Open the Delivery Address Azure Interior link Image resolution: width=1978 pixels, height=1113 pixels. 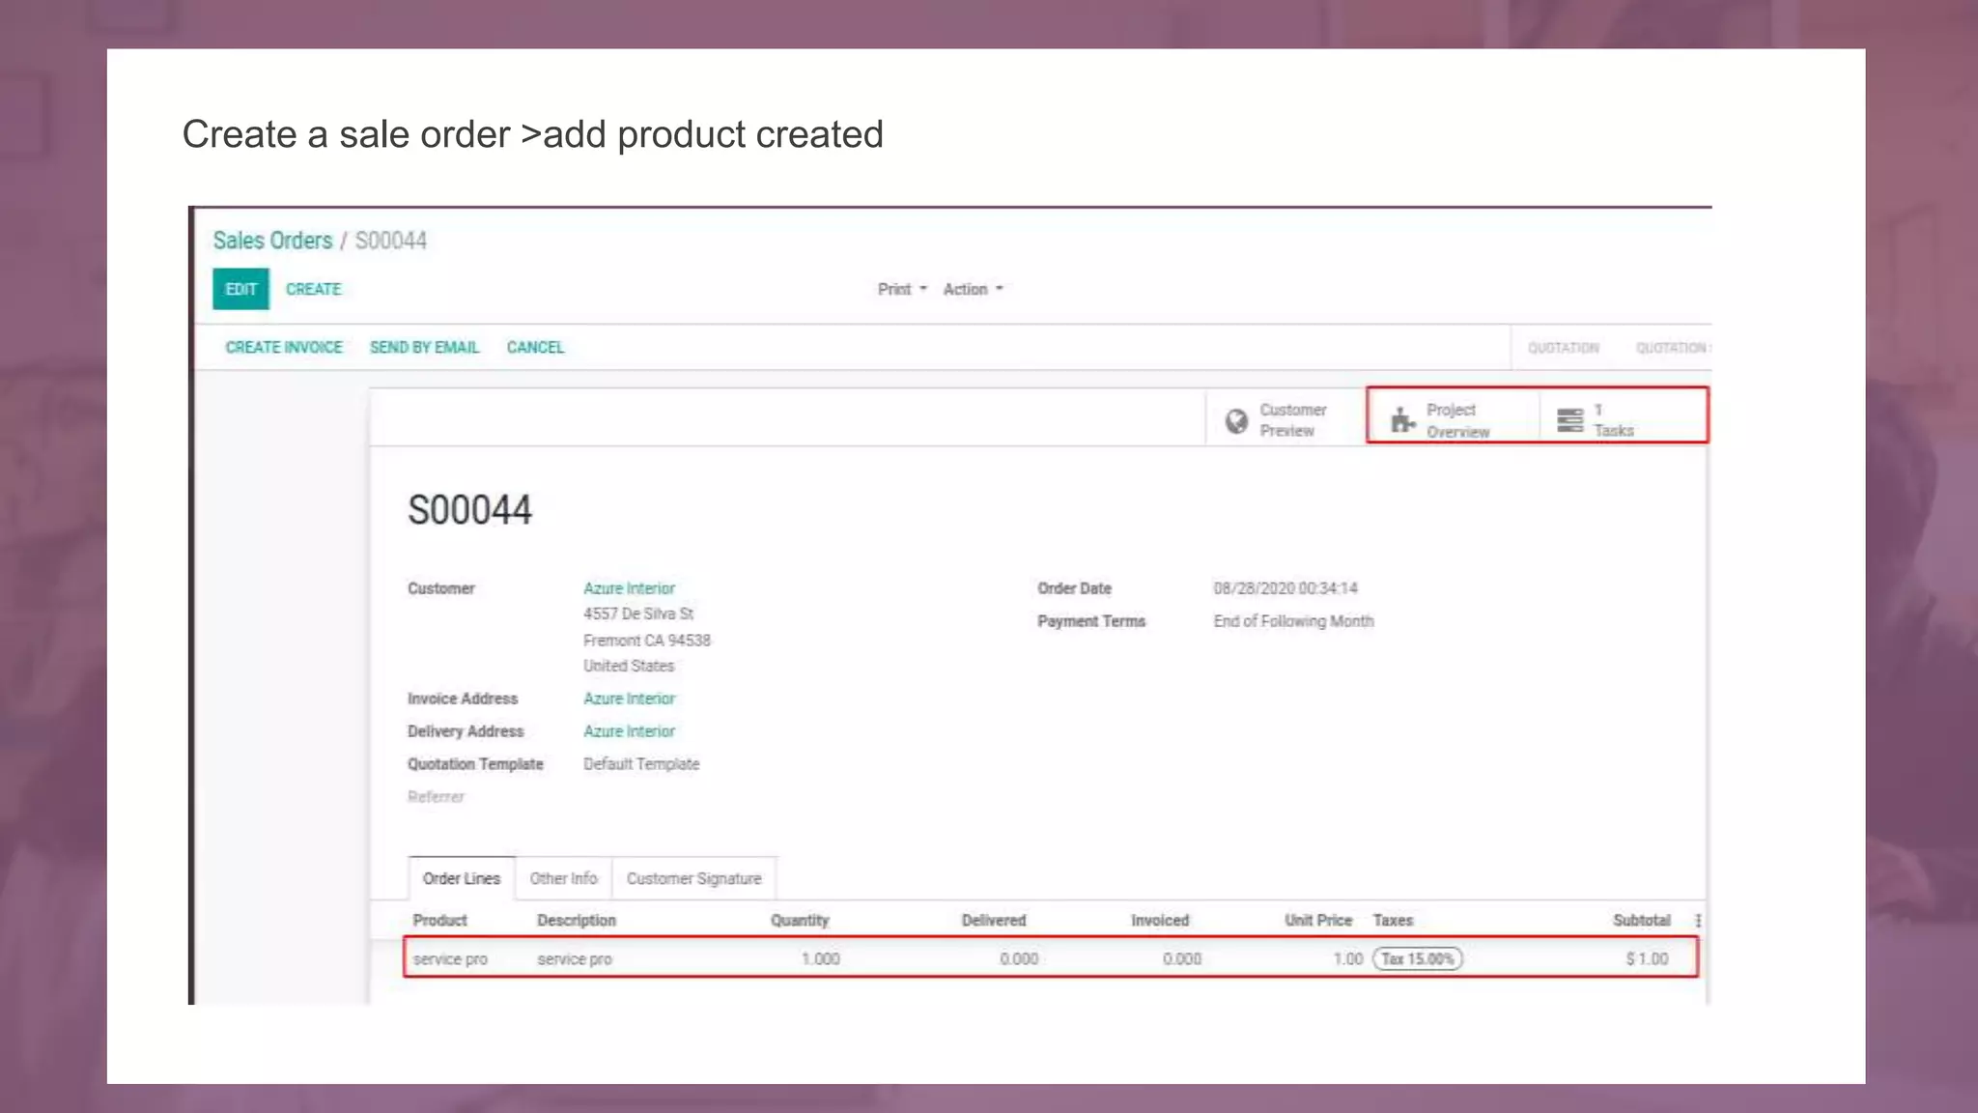(629, 731)
